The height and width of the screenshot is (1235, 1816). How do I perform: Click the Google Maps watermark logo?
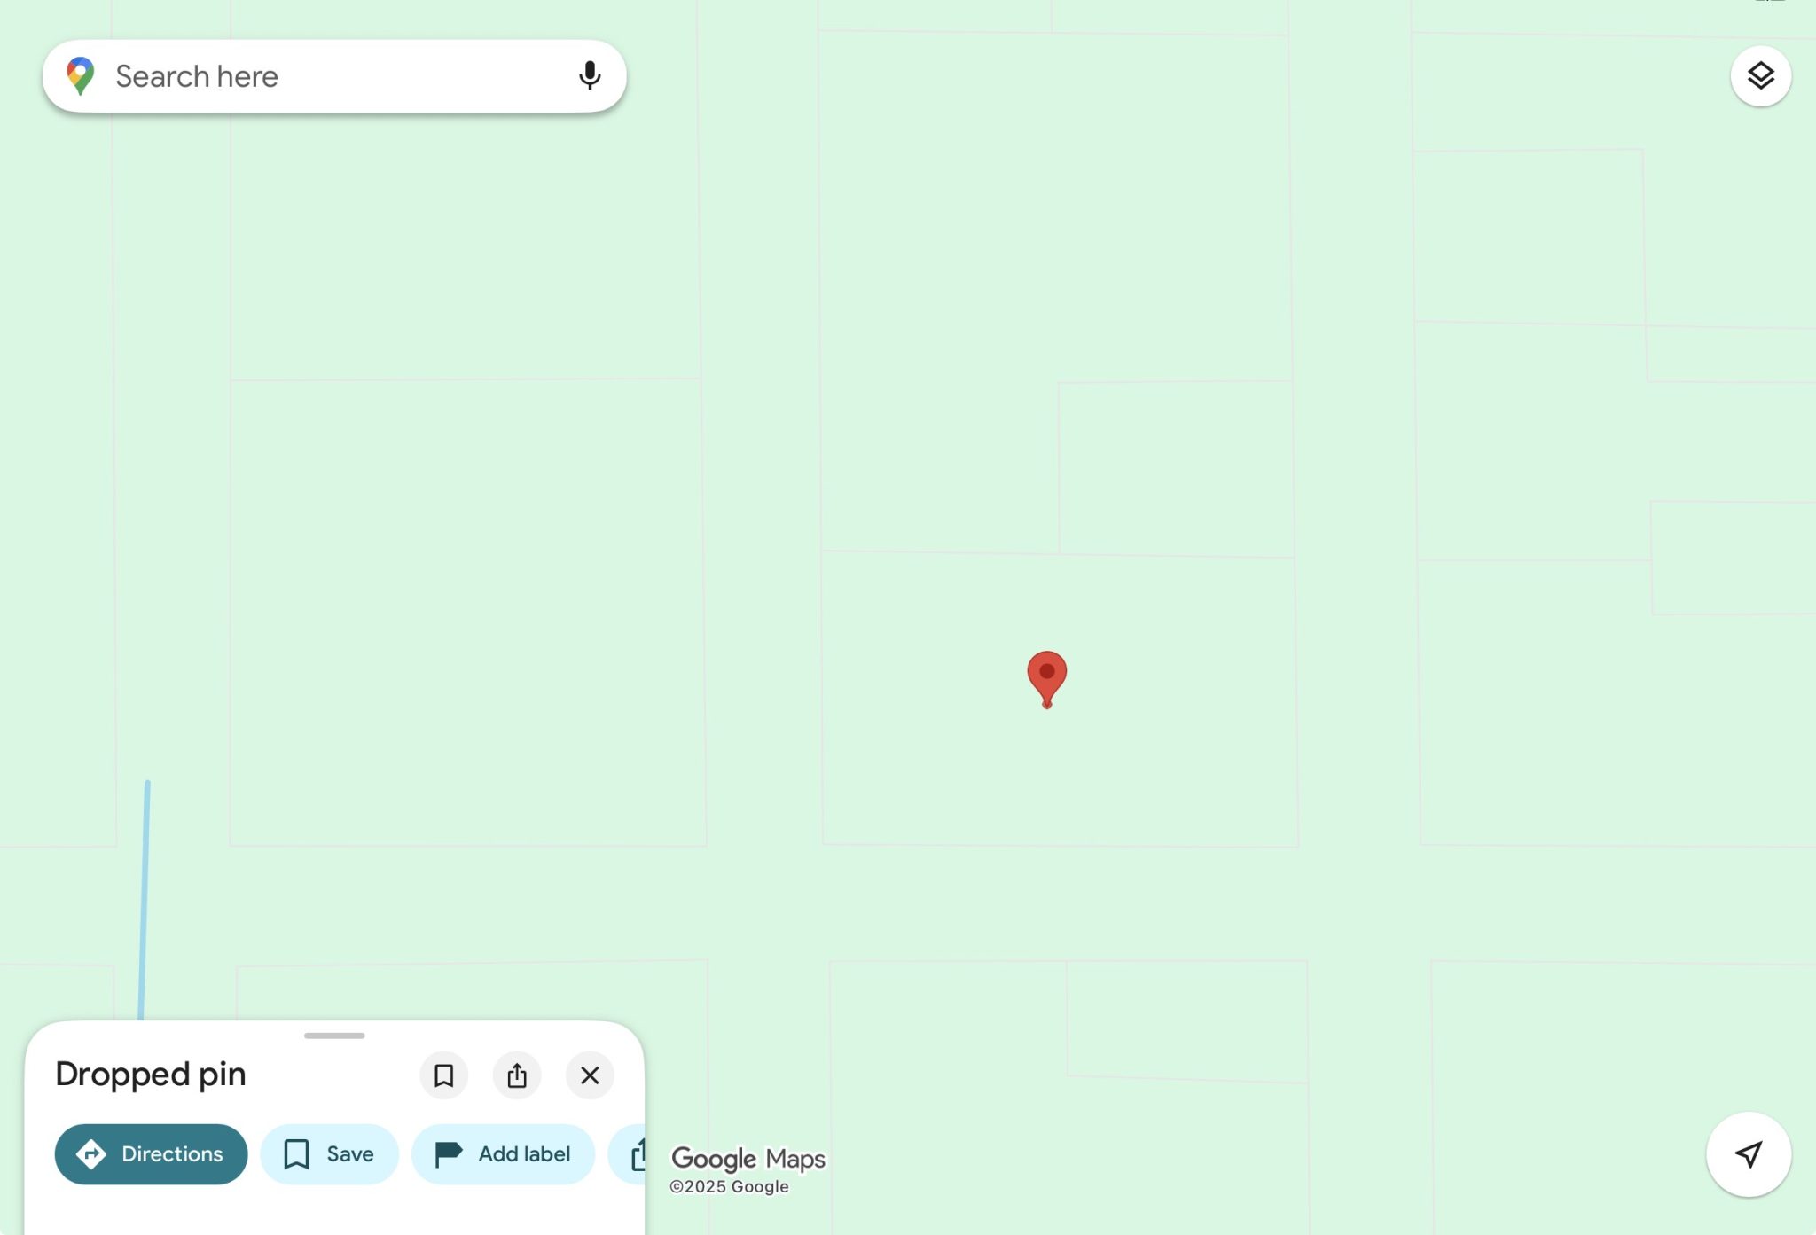tap(748, 1158)
